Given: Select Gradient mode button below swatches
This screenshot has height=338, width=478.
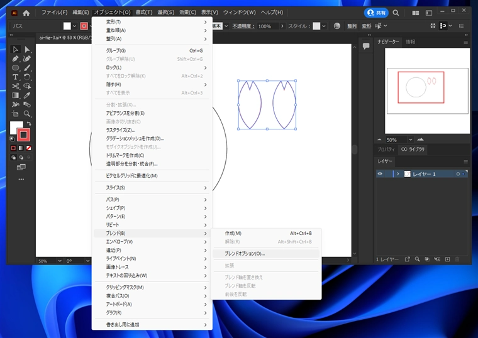Looking at the screenshot, I should point(21,148).
